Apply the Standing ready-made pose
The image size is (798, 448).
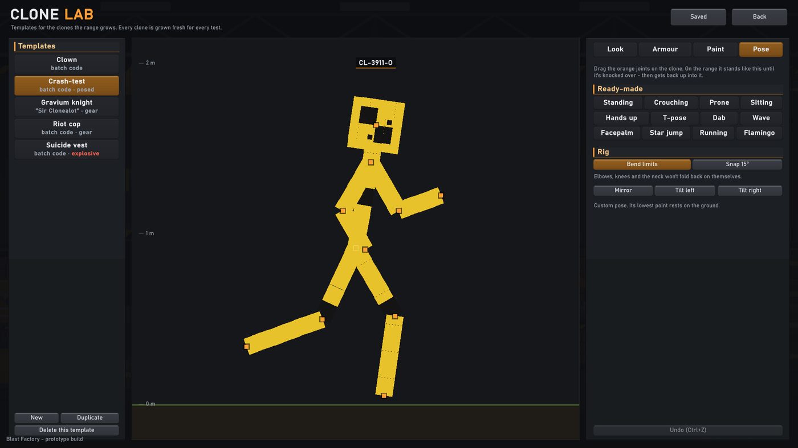(x=618, y=103)
